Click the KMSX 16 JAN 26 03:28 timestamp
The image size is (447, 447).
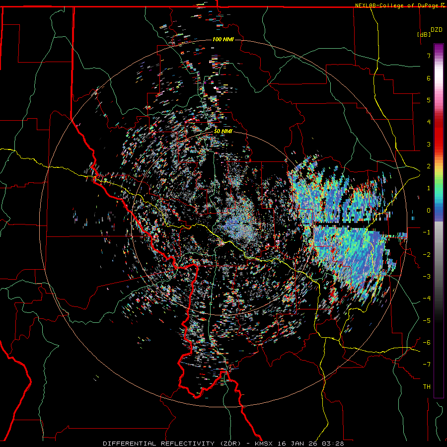(x=299, y=444)
